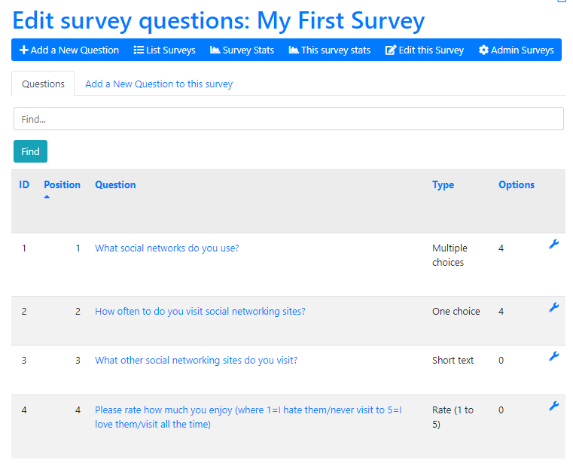Open "How often to do you visit" question
The height and width of the screenshot is (466, 573).
200,312
